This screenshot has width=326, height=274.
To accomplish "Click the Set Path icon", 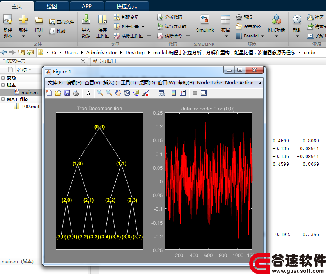I will (x=239, y=27).
